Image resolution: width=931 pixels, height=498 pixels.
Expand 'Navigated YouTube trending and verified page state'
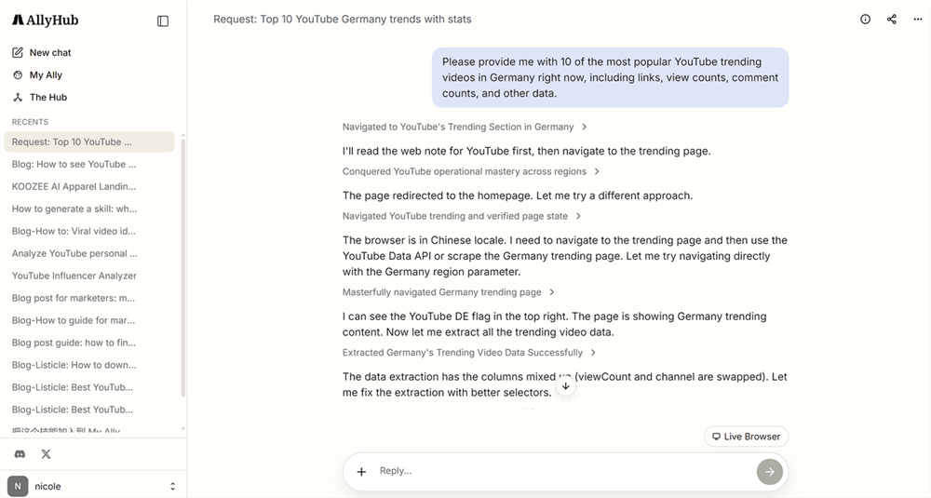click(x=462, y=216)
